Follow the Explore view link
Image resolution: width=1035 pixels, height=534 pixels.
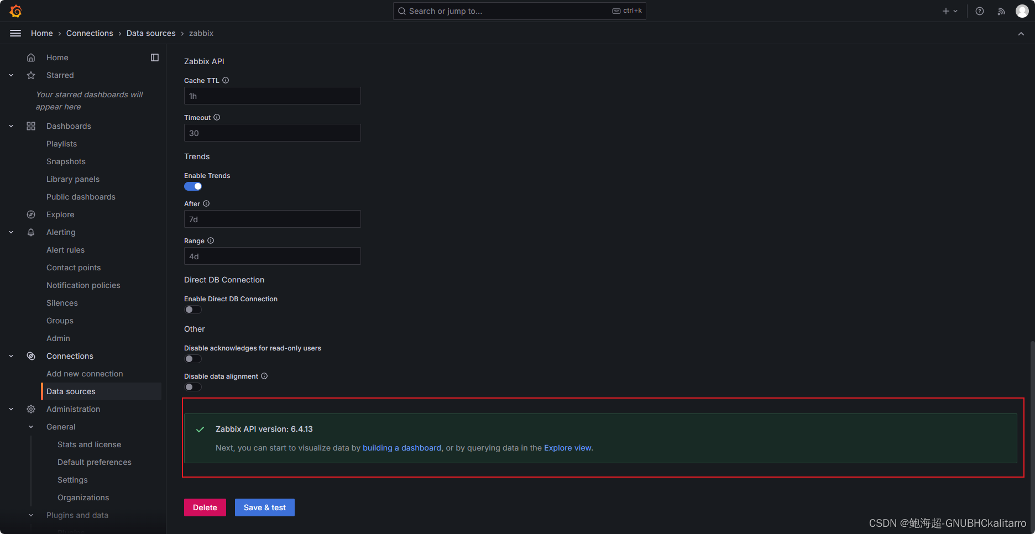[568, 448]
